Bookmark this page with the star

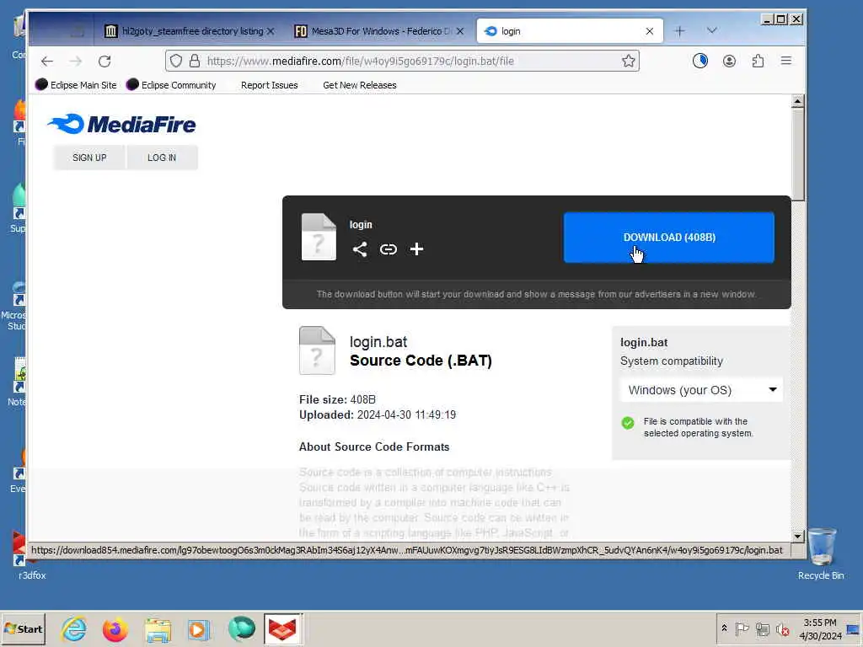click(x=629, y=61)
